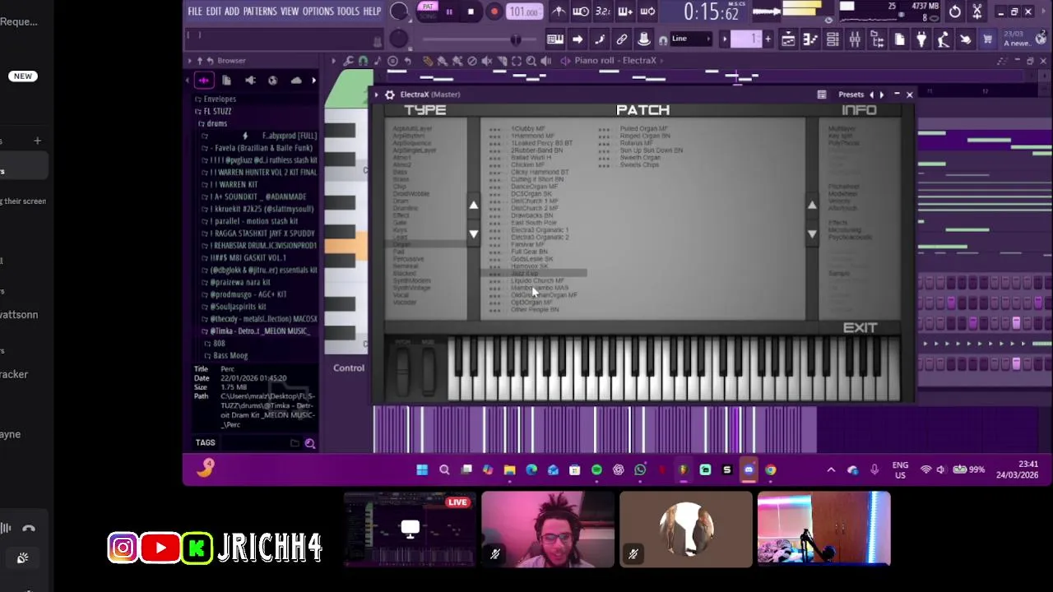Toggle the link icon in toolbar
Image resolution: width=1053 pixels, height=592 pixels.
tap(622, 39)
